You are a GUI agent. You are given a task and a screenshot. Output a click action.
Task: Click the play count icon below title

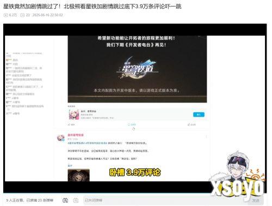(5, 15)
